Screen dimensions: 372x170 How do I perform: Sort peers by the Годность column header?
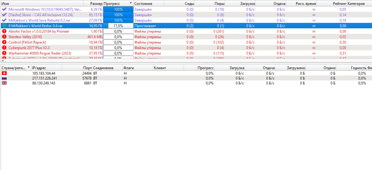coord(351,68)
